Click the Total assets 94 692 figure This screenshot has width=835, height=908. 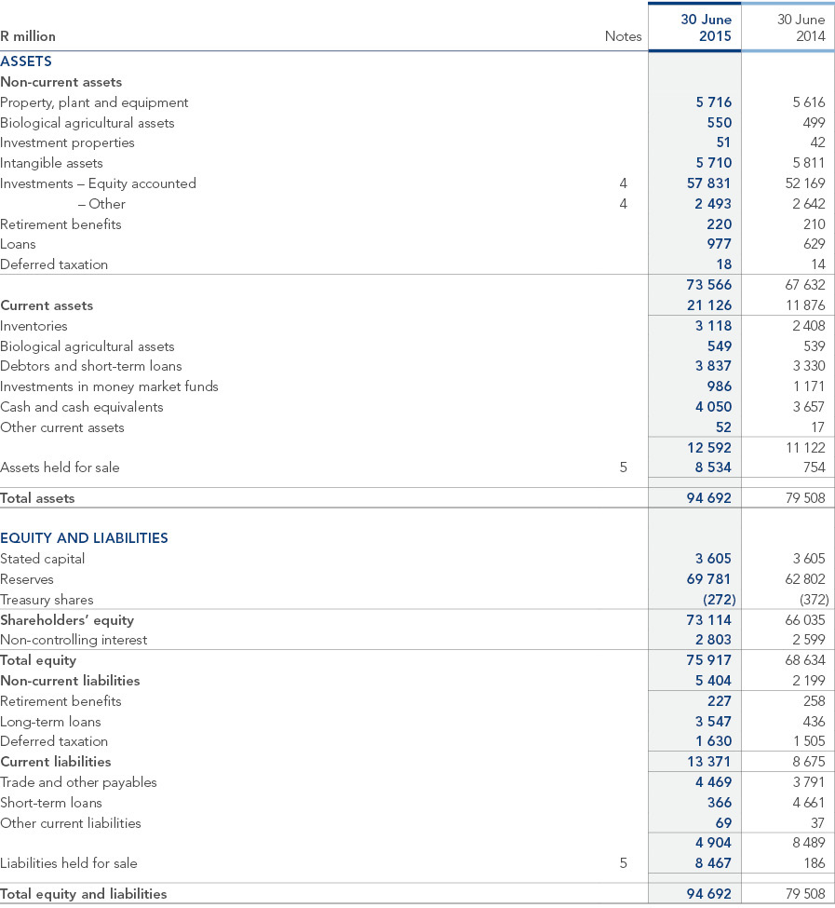click(708, 498)
